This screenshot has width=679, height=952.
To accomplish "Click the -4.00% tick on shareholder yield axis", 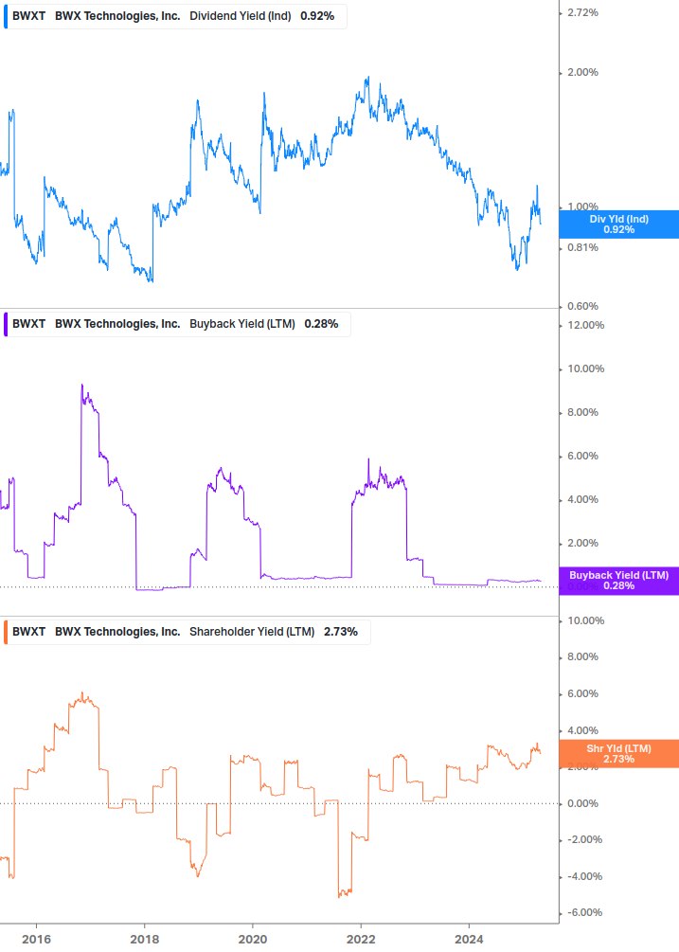I will point(585,876).
